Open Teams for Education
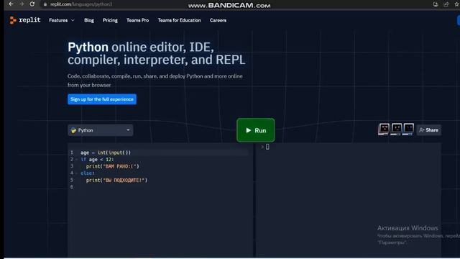Image resolution: width=460 pixels, height=259 pixels. click(179, 20)
